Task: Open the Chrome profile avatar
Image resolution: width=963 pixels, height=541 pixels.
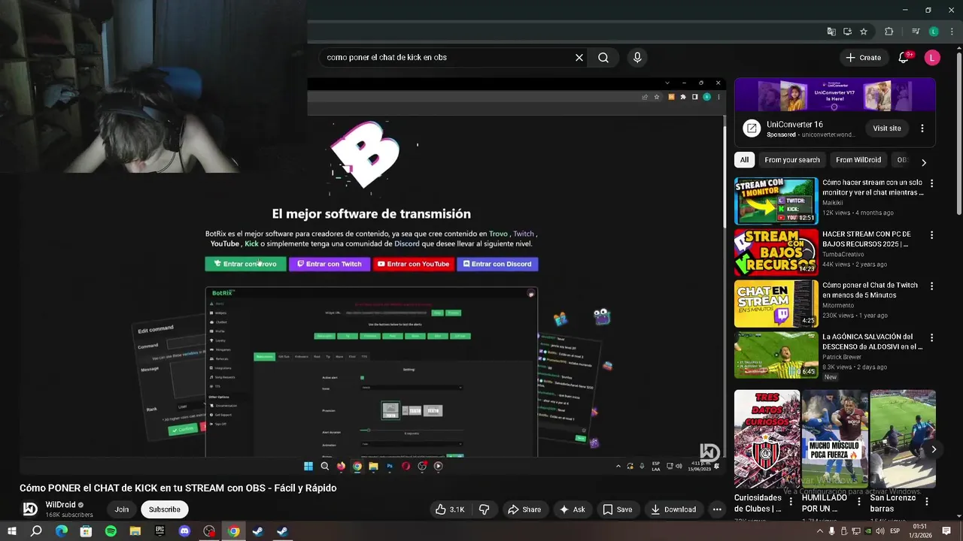Action: click(x=934, y=32)
